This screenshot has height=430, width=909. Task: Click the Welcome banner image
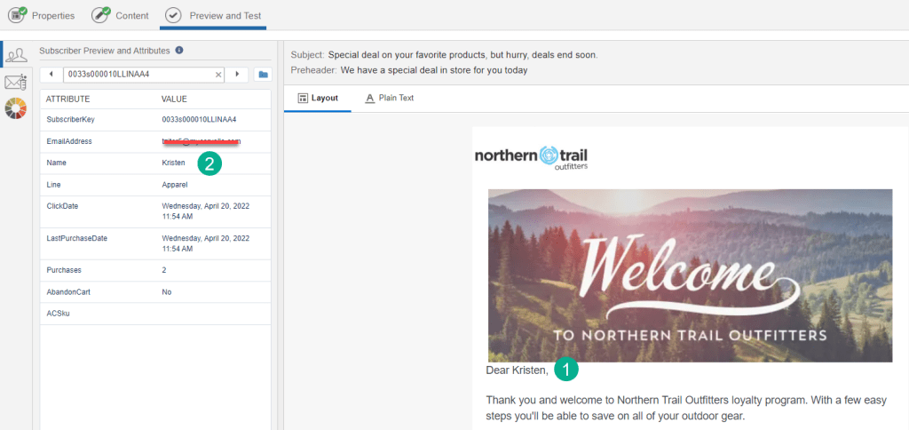[x=689, y=275]
